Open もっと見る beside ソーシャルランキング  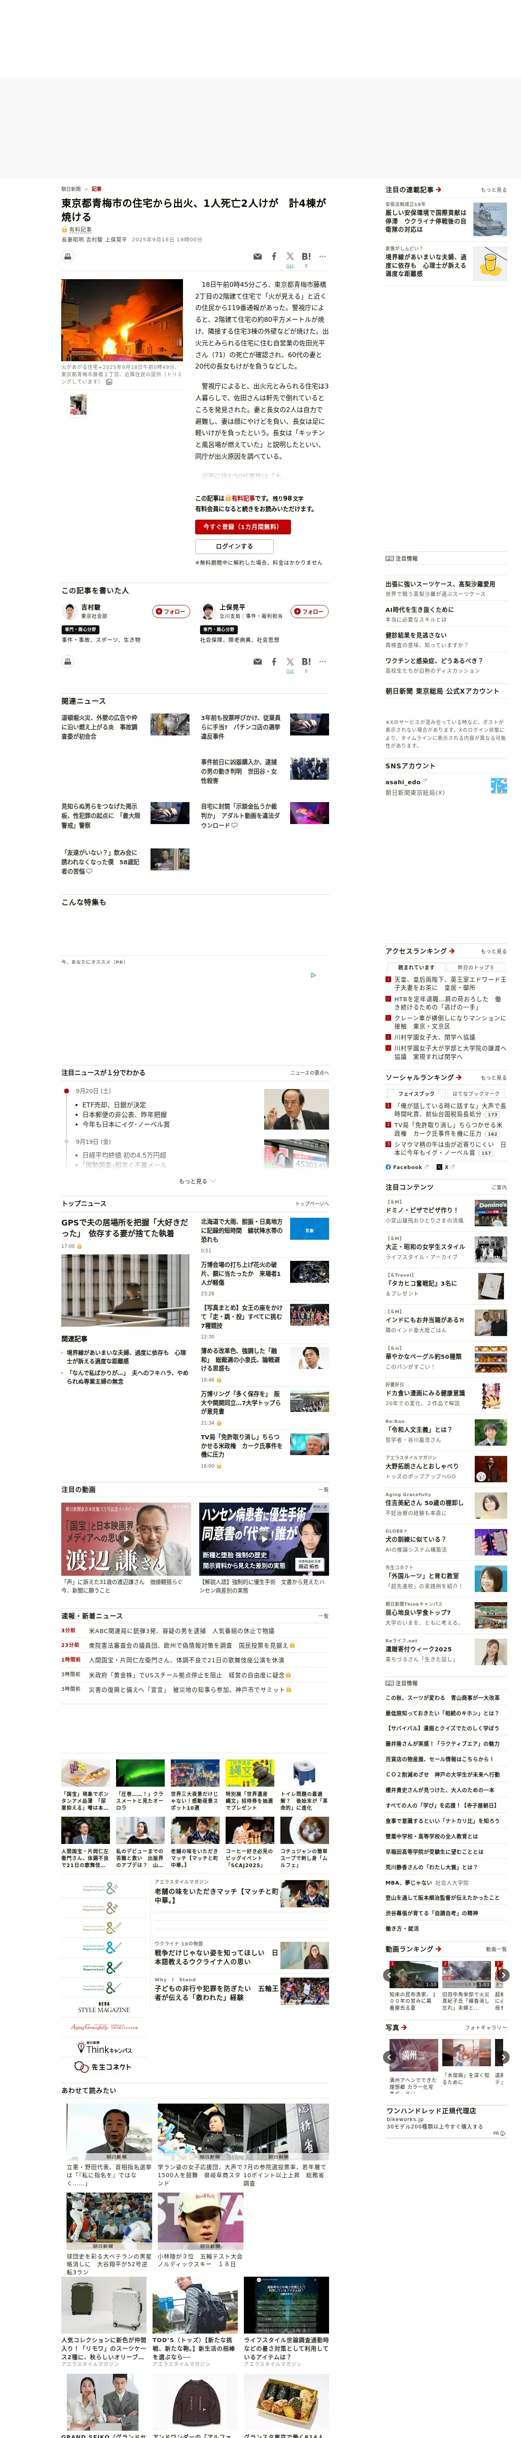pos(493,1077)
